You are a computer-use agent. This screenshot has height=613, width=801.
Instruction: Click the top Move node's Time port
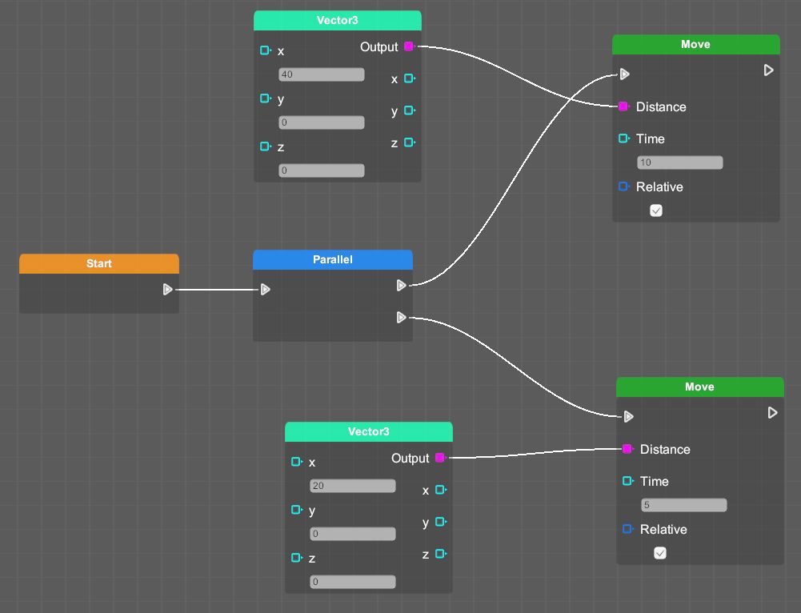pyautogui.click(x=623, y=138)
